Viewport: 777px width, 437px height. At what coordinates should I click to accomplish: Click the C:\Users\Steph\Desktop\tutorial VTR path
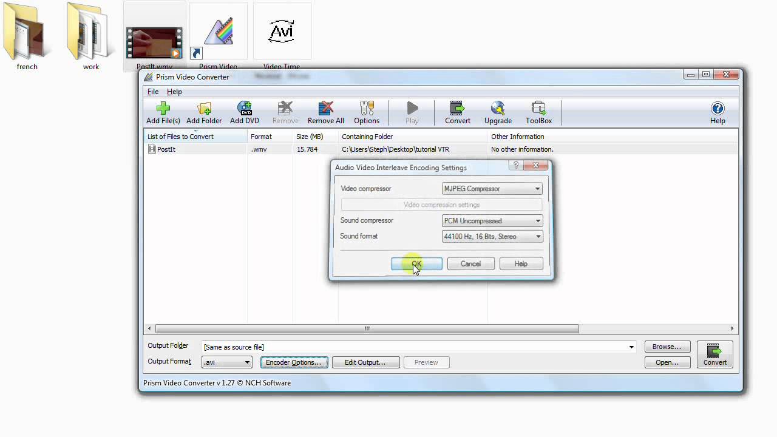395,149
